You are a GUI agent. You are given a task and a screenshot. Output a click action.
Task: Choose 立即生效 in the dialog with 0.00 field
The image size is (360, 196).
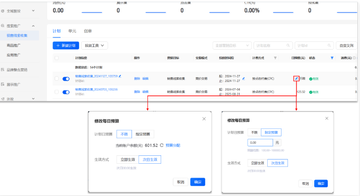point(257,163)
